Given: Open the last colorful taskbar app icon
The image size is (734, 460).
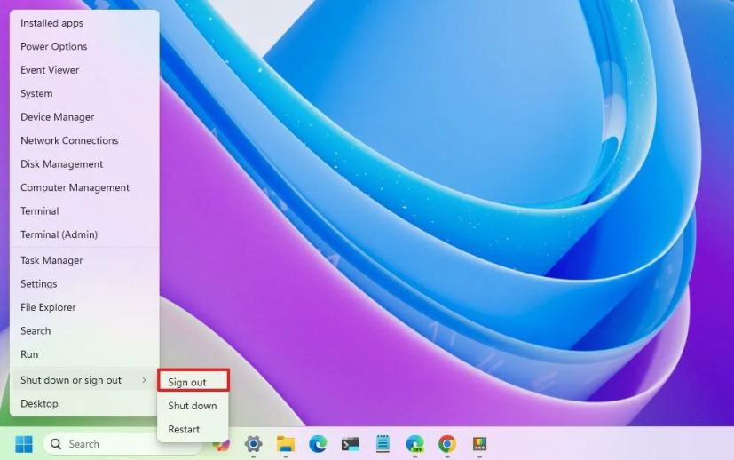Looking at the screenshot, I should tap(479, 444).
